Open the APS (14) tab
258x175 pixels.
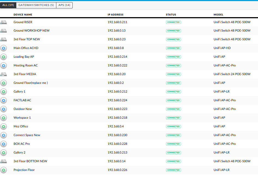(64, 5)
